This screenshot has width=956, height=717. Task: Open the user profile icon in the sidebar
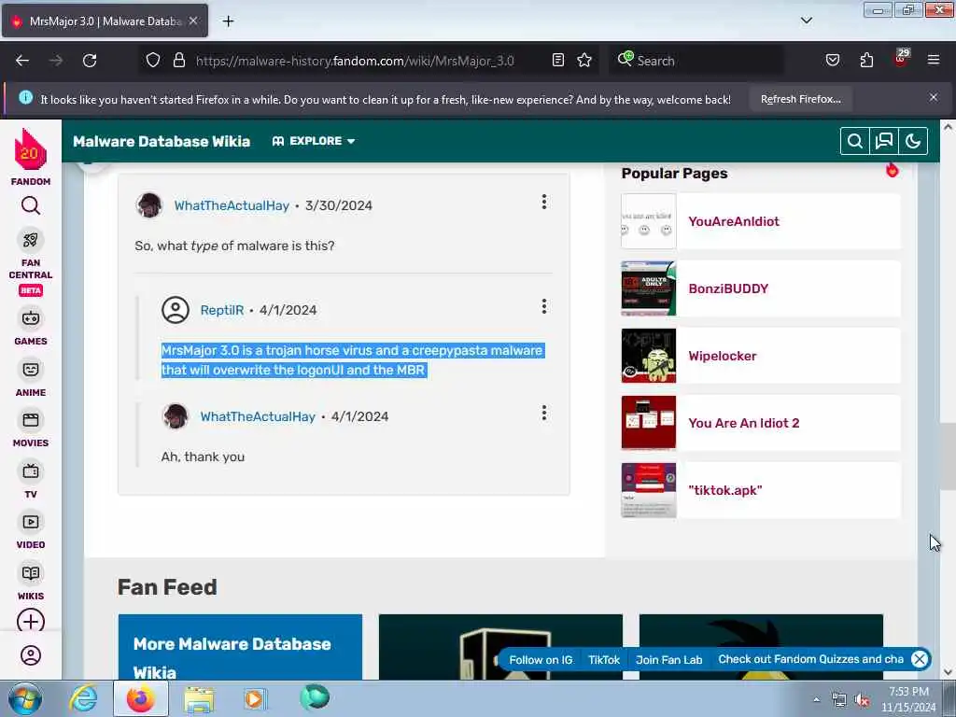pyautogui.click(x=31, y=655)
